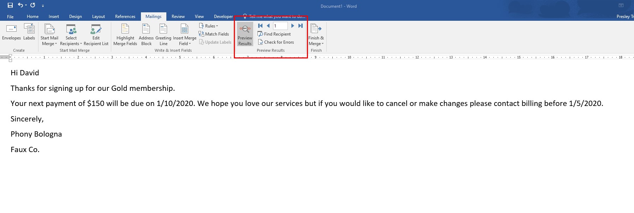Switch to the Home tab
This screenshot has height=213, width=634.
[x=33, y=17]
